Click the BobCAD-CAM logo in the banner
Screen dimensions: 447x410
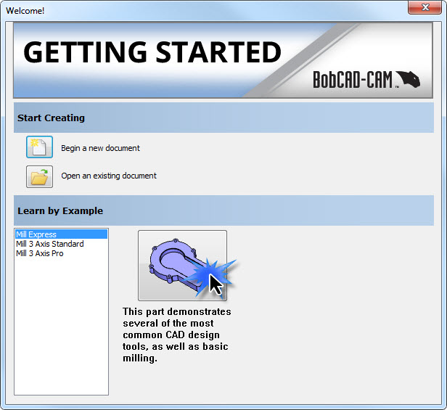click(x=366, y=80)
